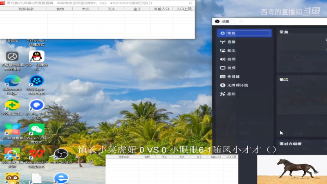Open the raccoon mascot desktop icon

12,178
